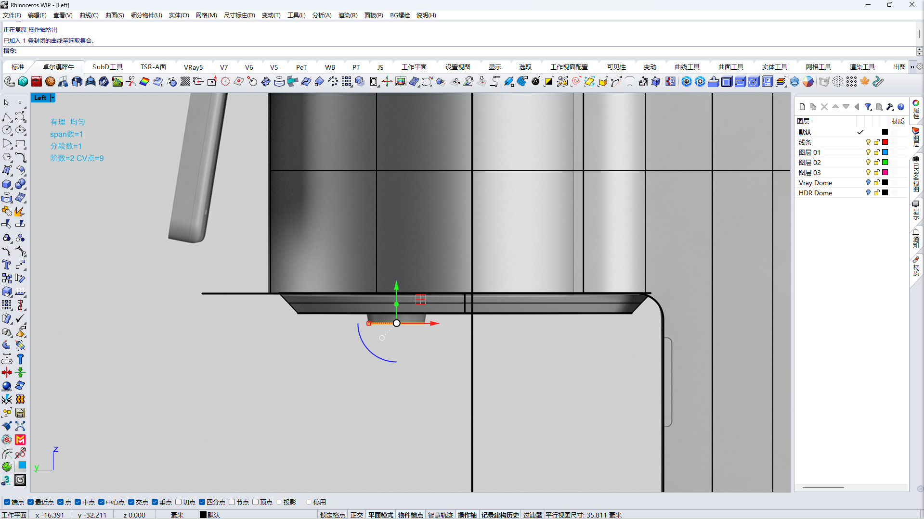The image size is (924, 519).
Task: Toggle the 交点 osnap checkbox
Action: pyautogui.click(x=131, y=502)
